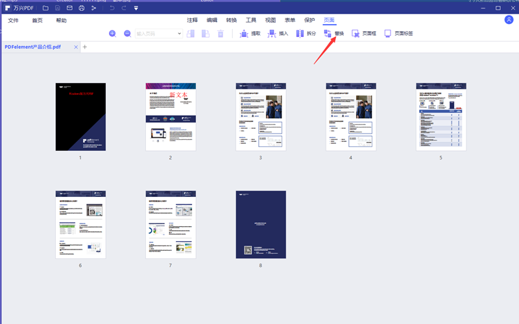Switch to the 保护 tab
This screenshot has height=324, width=519.
pos(309,21)
